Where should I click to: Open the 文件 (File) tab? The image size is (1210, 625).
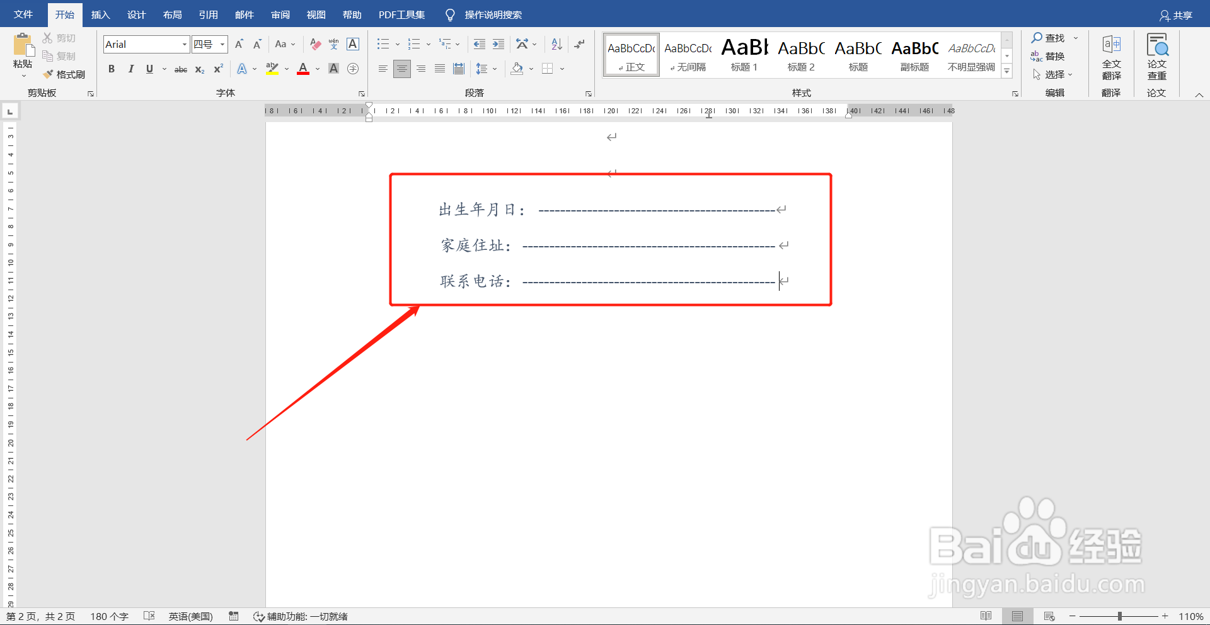pos(23,14)
